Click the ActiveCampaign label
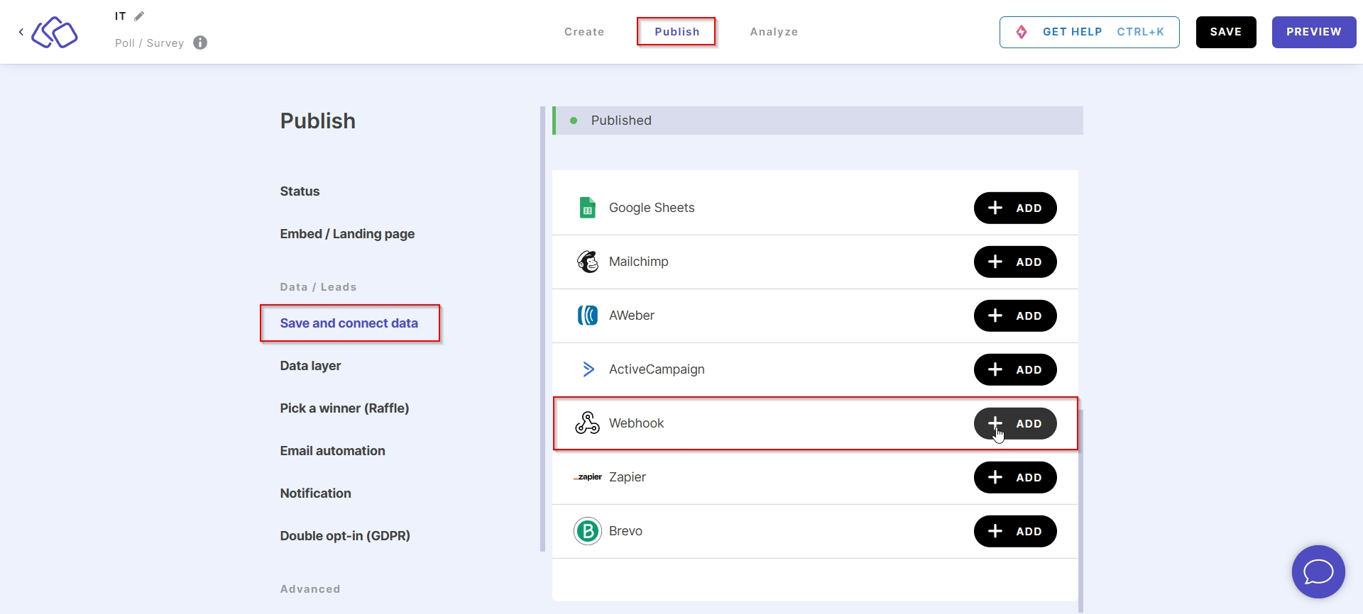Screen dimensions: 1363x614 pos(657,369)
